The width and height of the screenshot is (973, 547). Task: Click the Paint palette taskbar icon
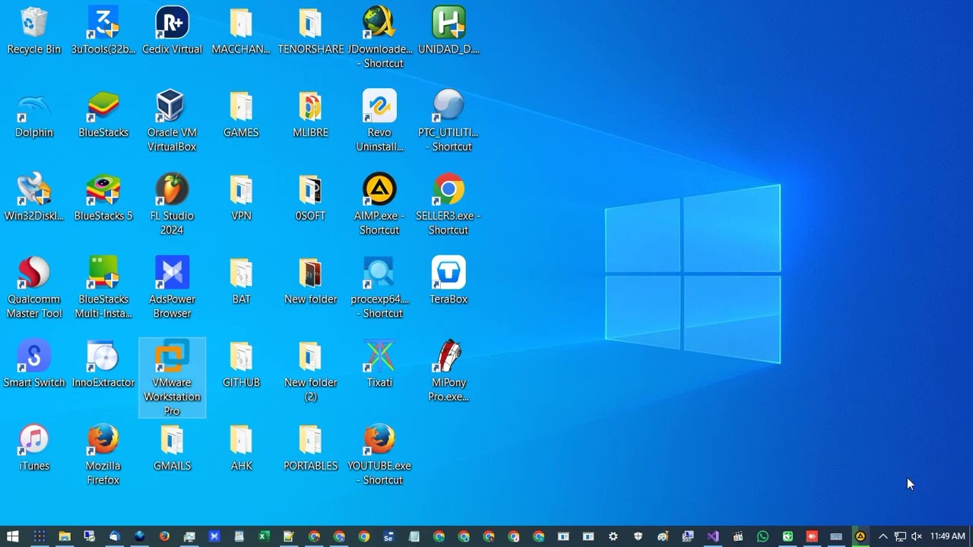(663, 536)
